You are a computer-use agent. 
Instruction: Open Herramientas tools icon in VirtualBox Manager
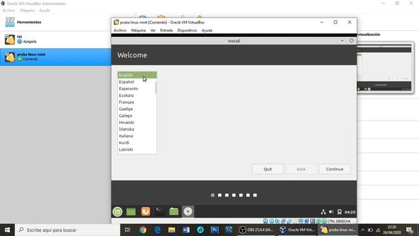coord(10,22)
